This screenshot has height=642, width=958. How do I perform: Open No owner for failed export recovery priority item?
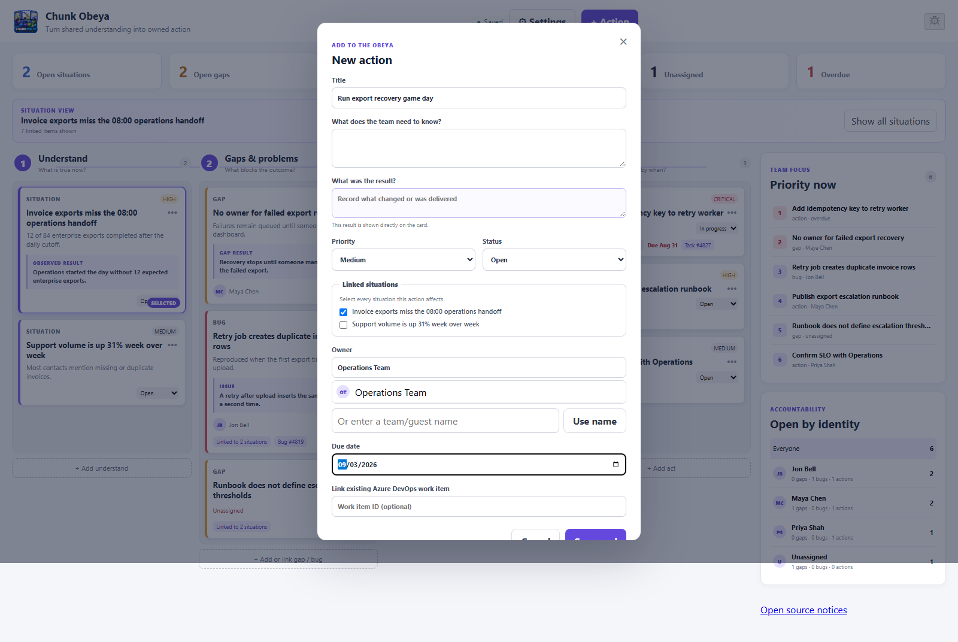pos(853,242)
